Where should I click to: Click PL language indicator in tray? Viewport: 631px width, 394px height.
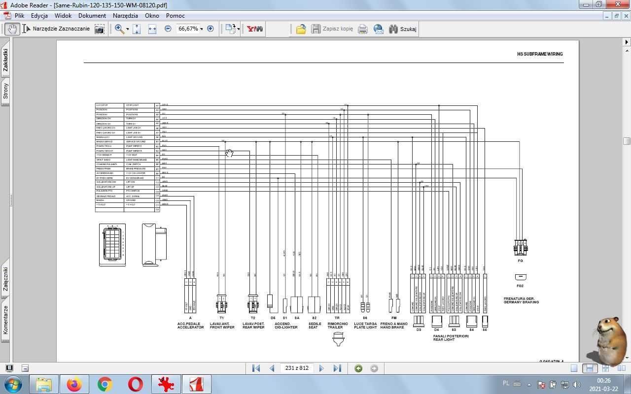[x=506, y=383]
